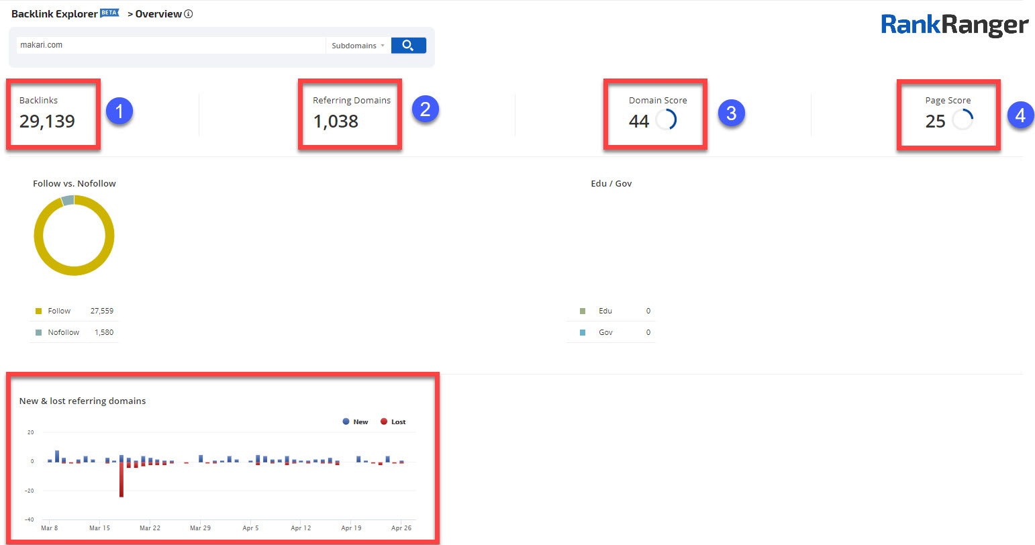Toggle the New series in chart legend
Screen dimensions: 1035x545
point(356,422)
